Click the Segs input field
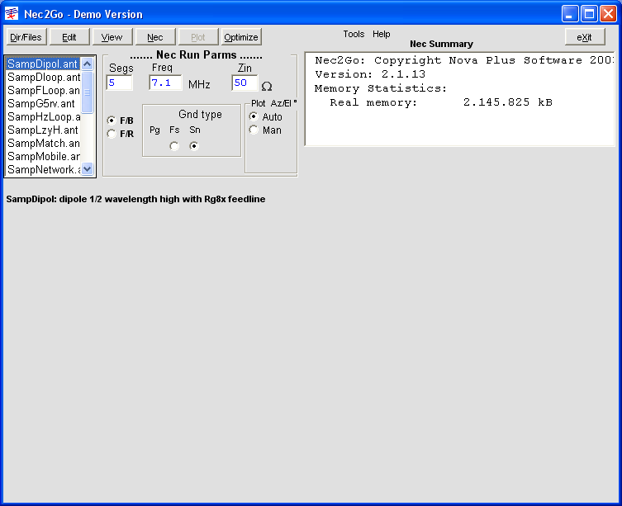The image size is (622, 506). click(120, 83)
